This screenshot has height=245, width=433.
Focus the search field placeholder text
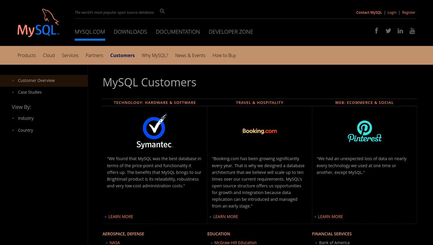[x=114, y=12]
